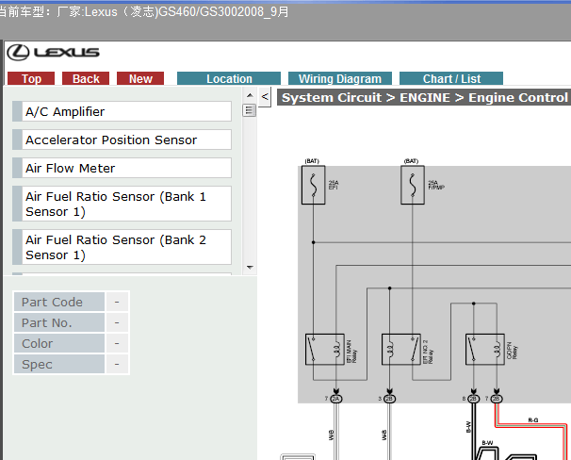
Task: Click the R-G wire label
Action: [533, 420]
